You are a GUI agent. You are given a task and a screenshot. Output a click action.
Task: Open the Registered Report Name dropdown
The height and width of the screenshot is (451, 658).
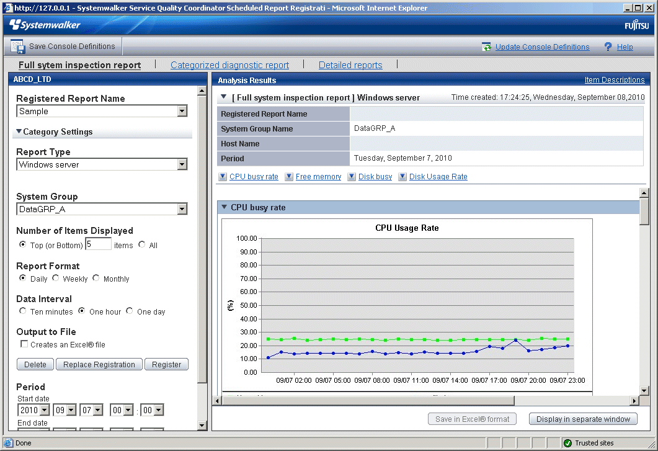click(x=182, y=112)
